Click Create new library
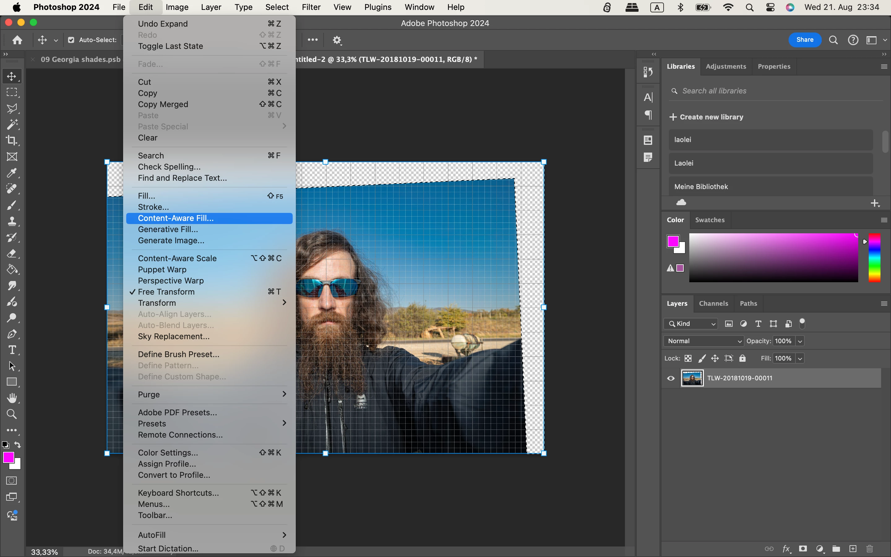Screen dimensions: 891x557 click(x=706, y=117)
